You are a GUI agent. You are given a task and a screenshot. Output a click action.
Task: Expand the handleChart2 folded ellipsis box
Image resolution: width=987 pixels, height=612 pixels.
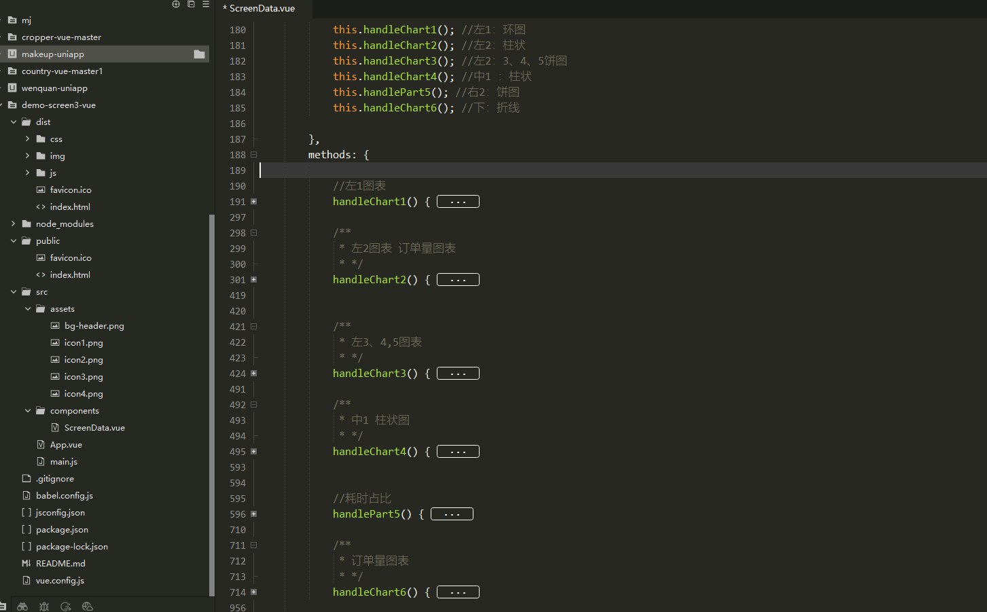[458, 280]
